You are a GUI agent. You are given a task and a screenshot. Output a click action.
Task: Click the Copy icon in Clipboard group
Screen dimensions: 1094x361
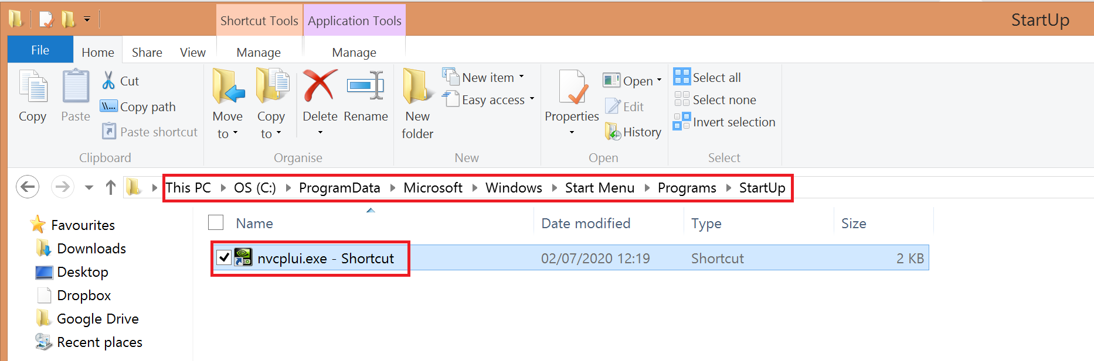pyautogui.click(x=33, y=87)
